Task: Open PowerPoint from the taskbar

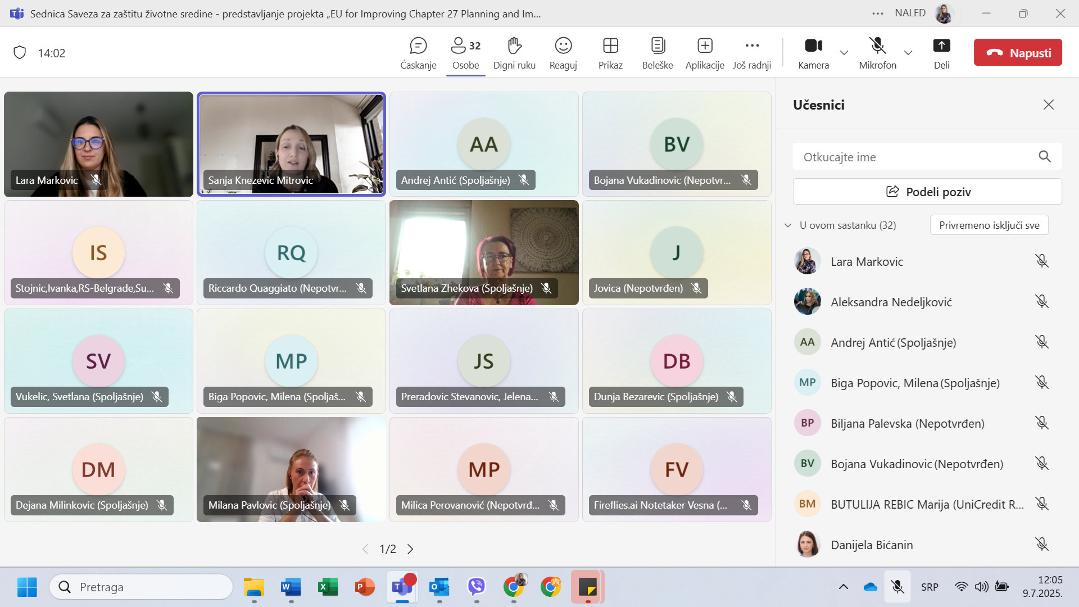Action: coord(365,587)
